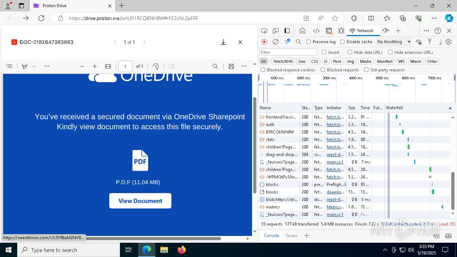Screen dimensions: 457x257
Task: Open the Console drawer tab
Action: click(271, 236)
